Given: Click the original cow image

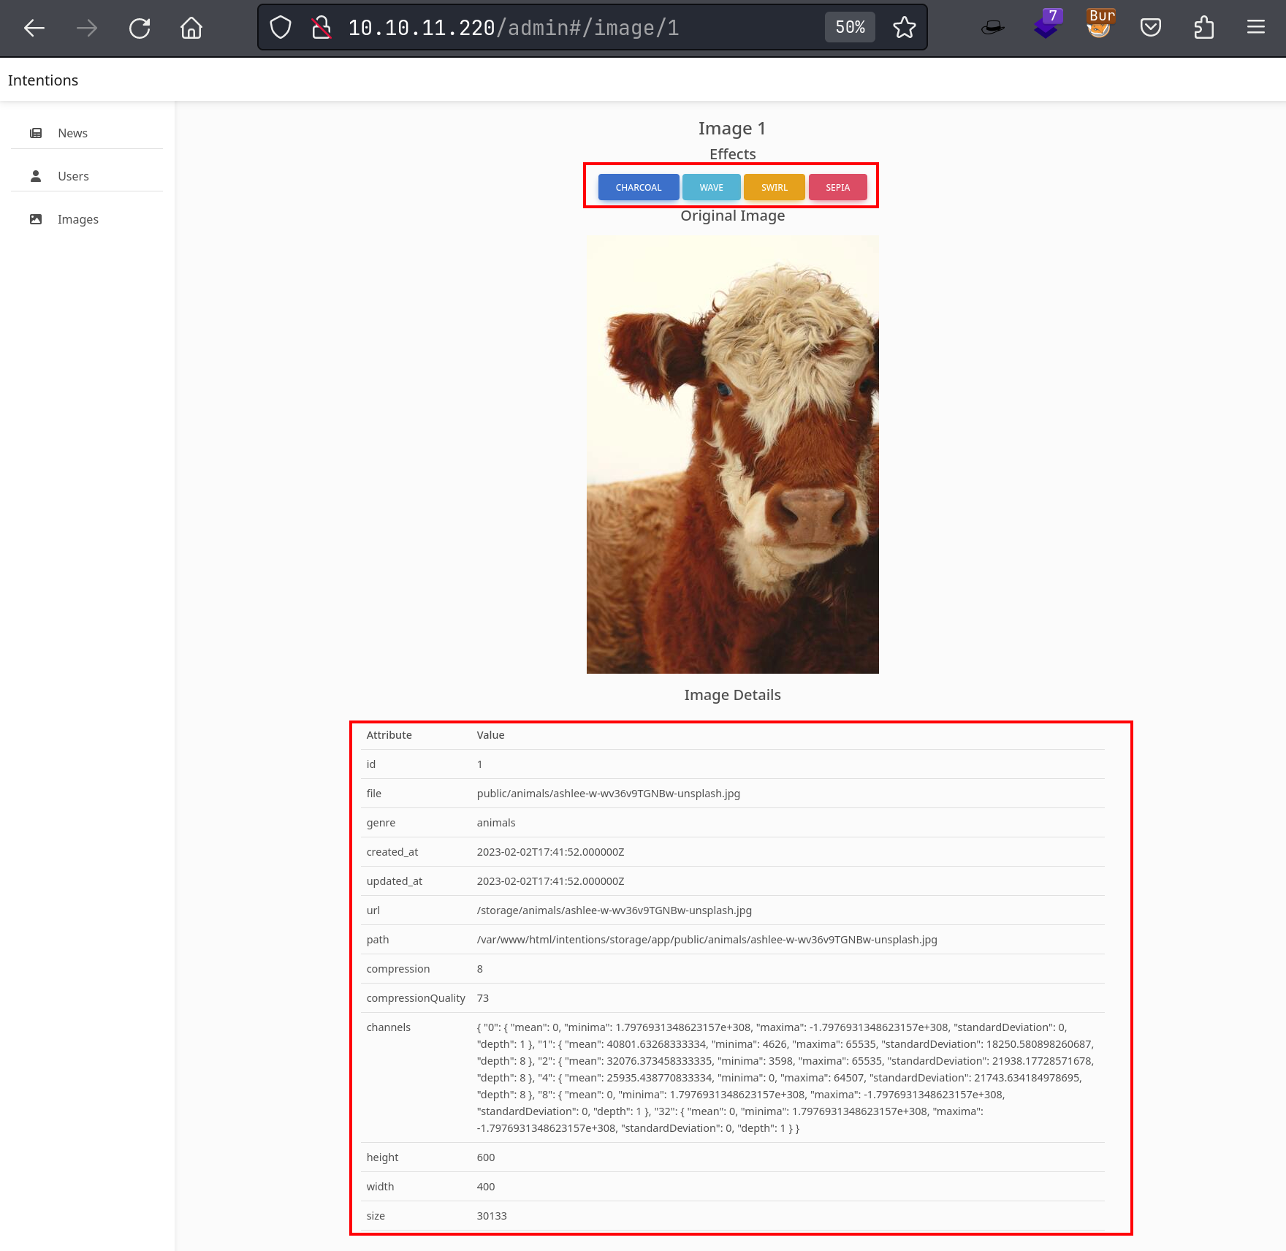Looking at the screenshot, I should (733, 455).
